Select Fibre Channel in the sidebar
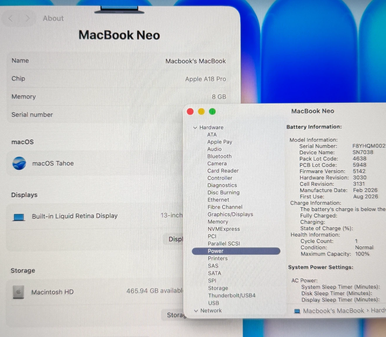Screen dimensions: 386x337 pyautogui.click(x=225, y=207)
